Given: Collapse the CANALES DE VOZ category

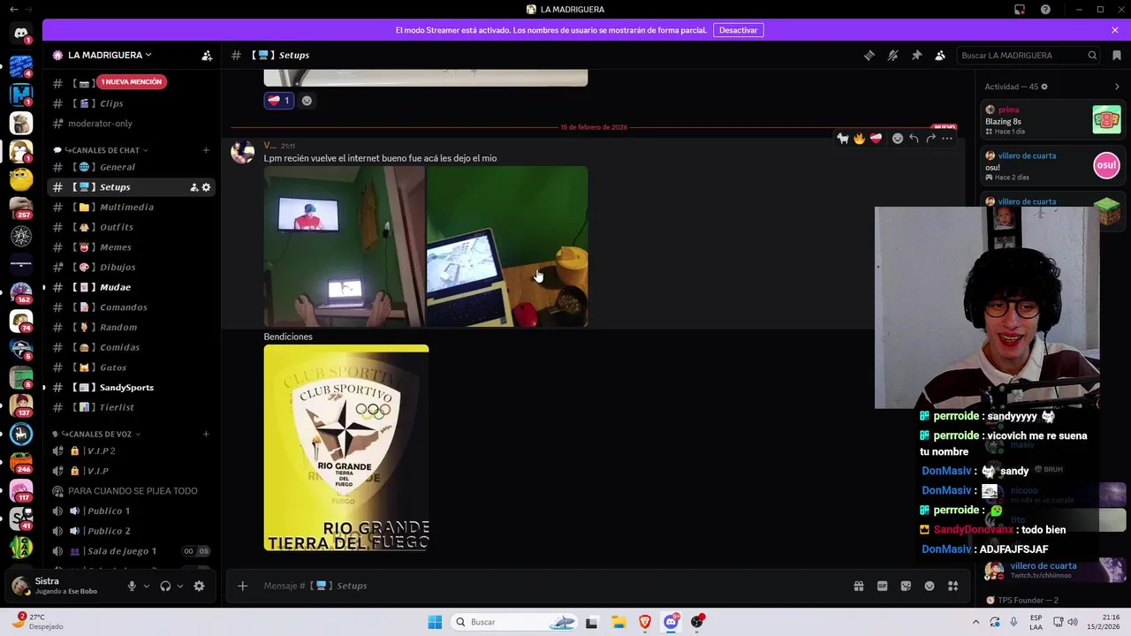Looking at the screenshot, I should coord(97,434).
